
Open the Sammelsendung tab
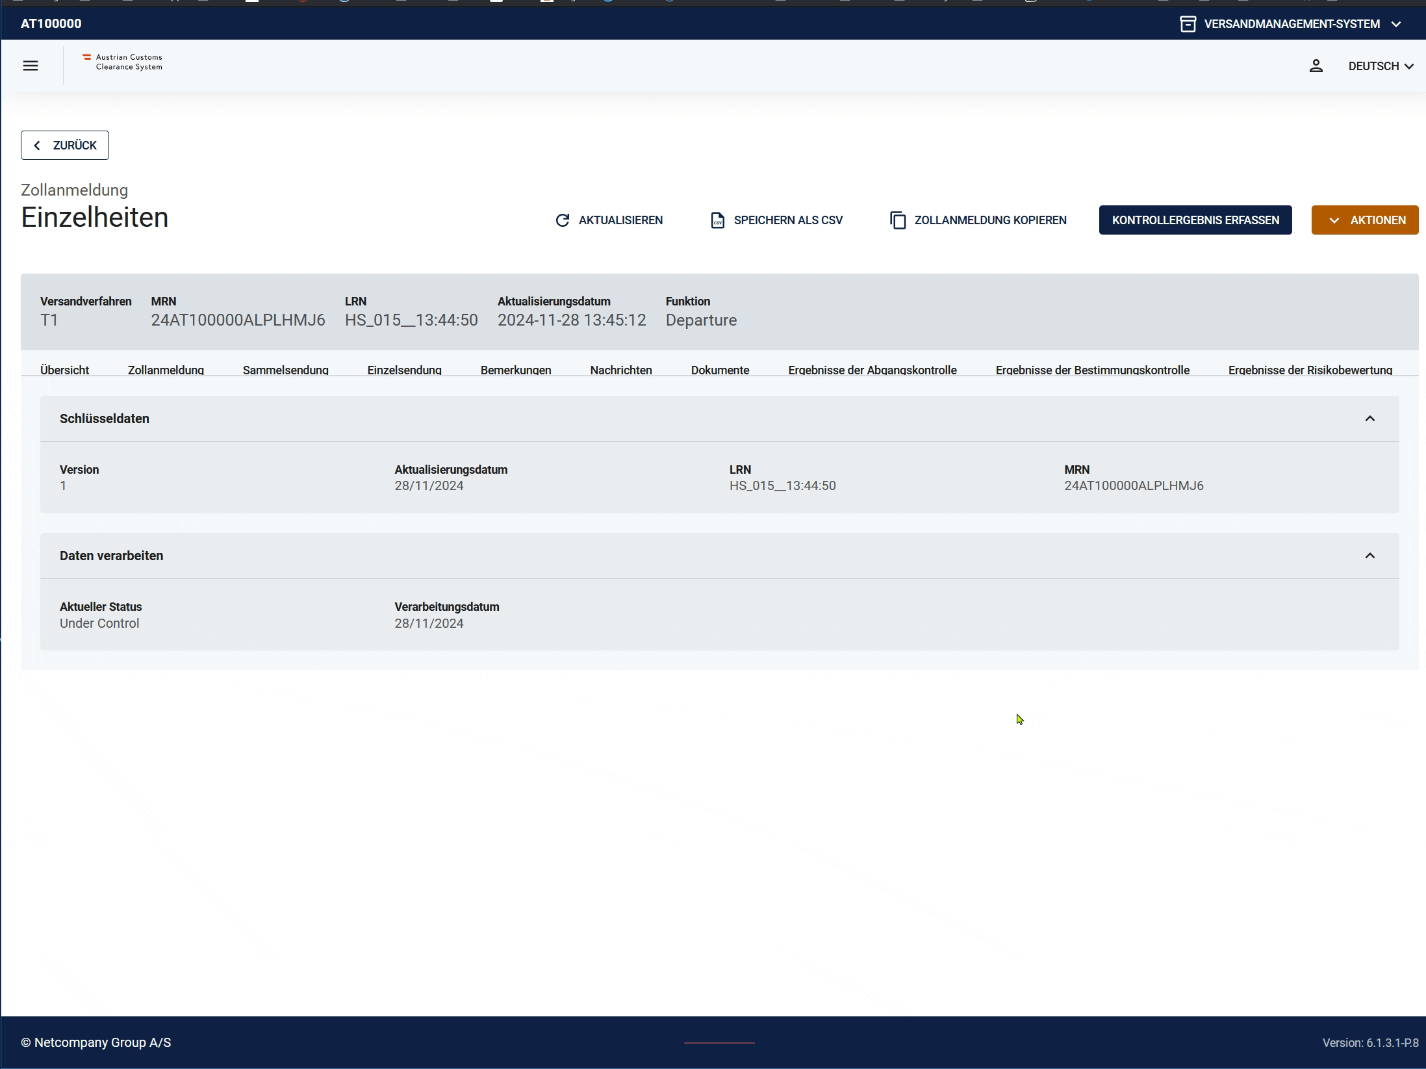285,370
